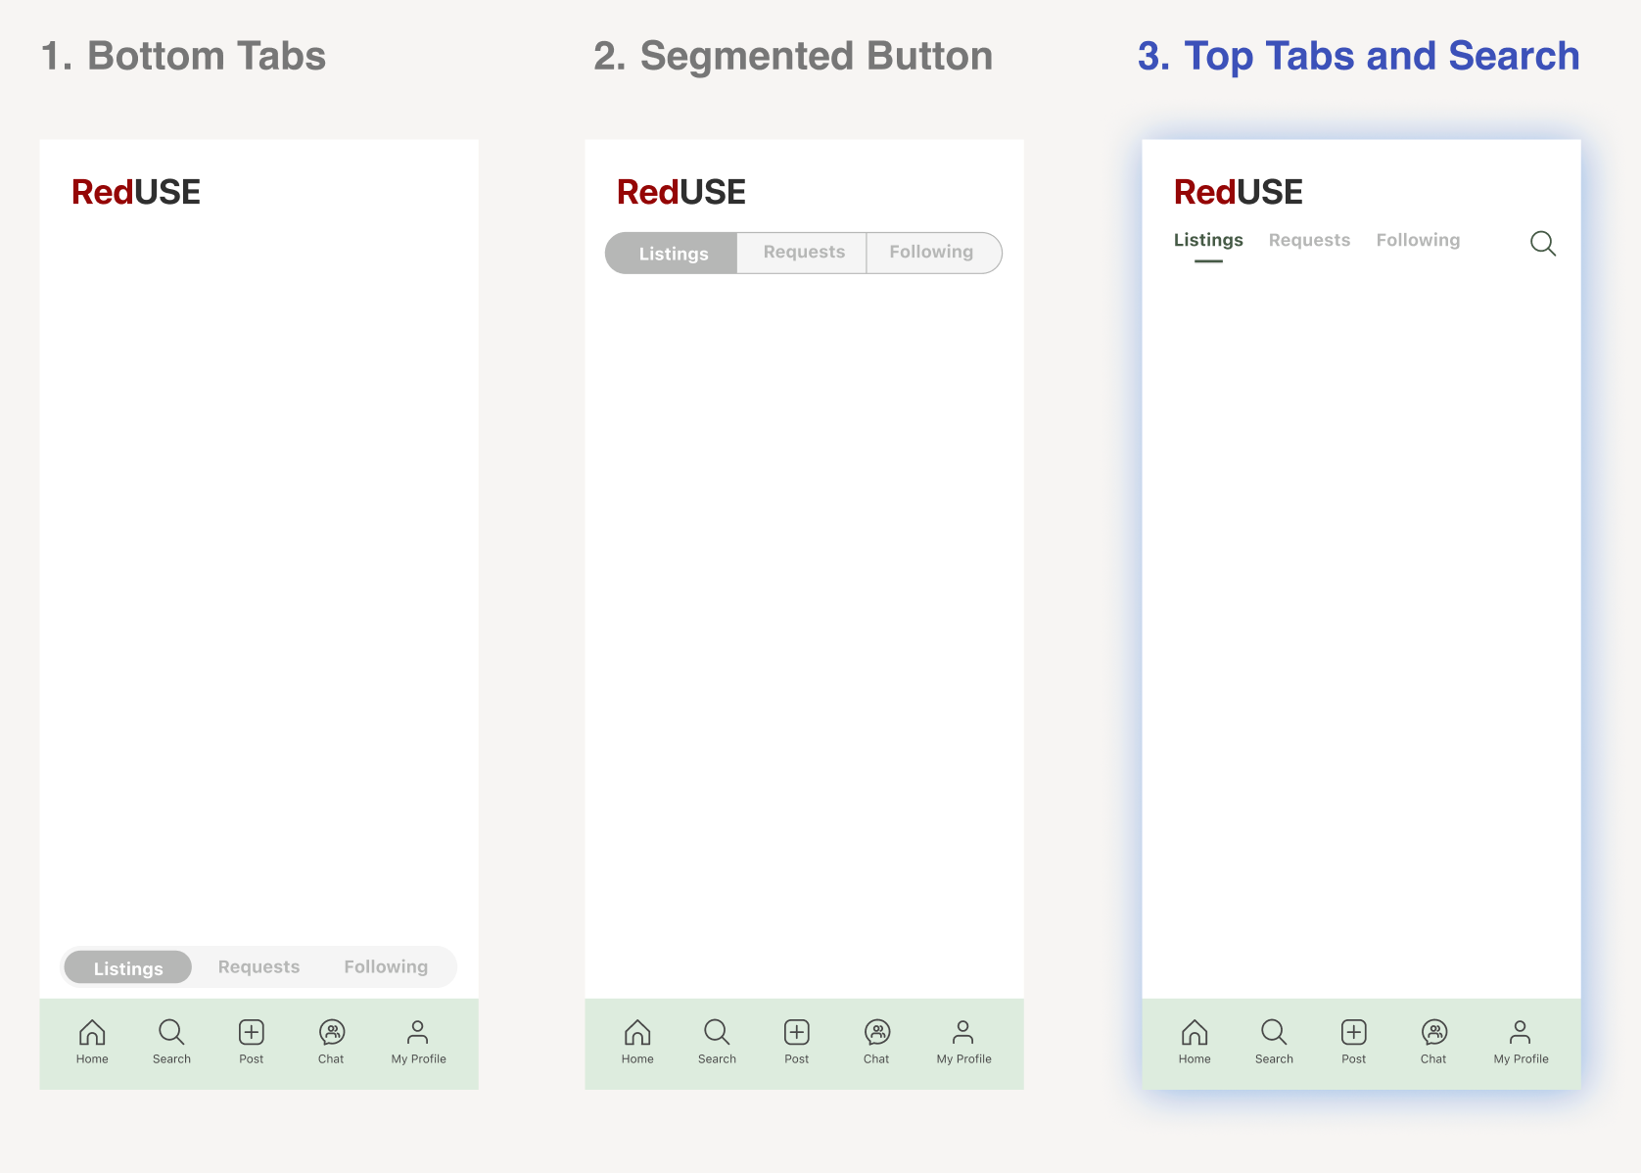This screenshot has width=1641, height=1173.
Task: Tap Home icon in Top Tabs mockup
Action: coord(1195,1033)
